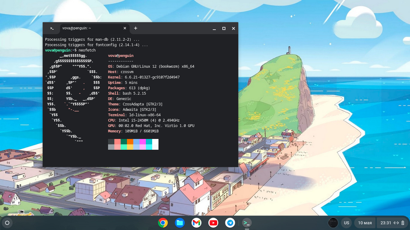410x230 pixels.
Task: Open the Files app in shelf
Action: pyautogui.click(x=180, y=223)
